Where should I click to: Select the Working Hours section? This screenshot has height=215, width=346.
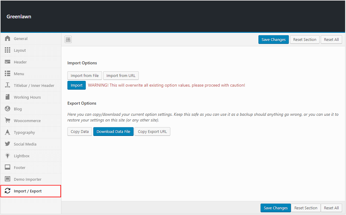tap(27, 97)
